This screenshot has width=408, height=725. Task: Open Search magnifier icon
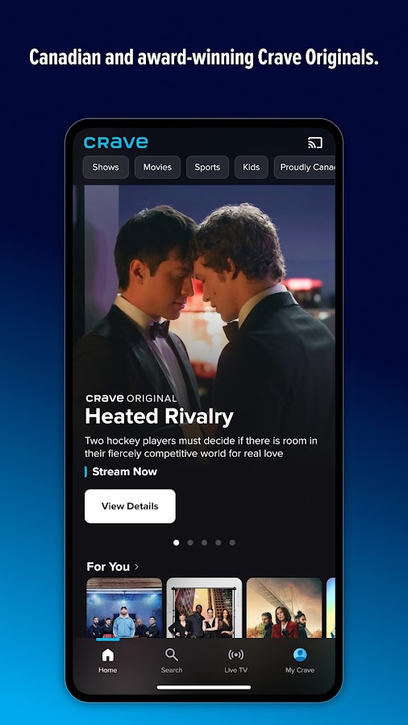[x=172, y=655]
